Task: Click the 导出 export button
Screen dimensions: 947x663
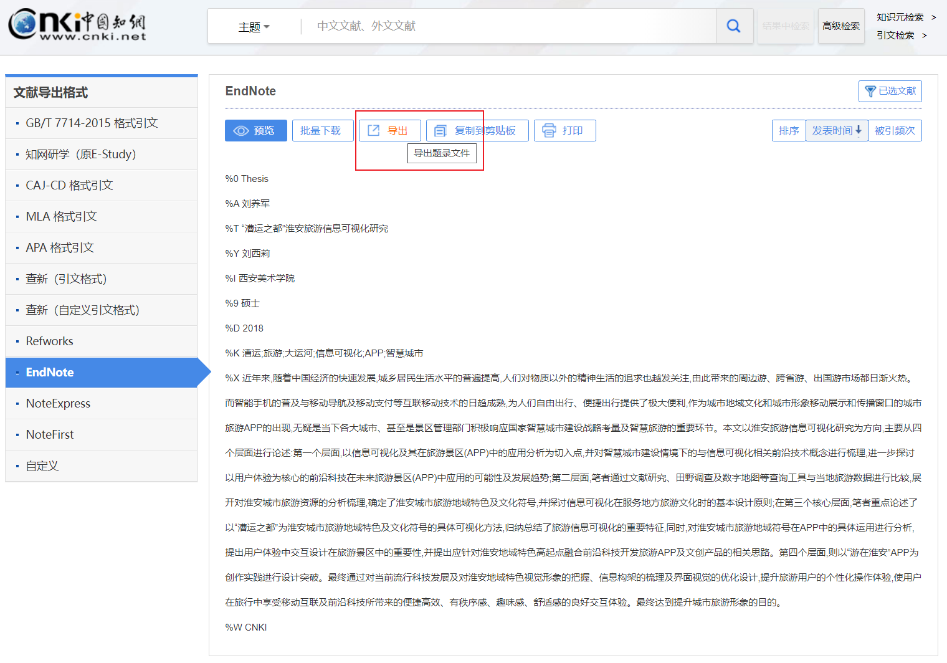Action: click(x=390, y=130)
